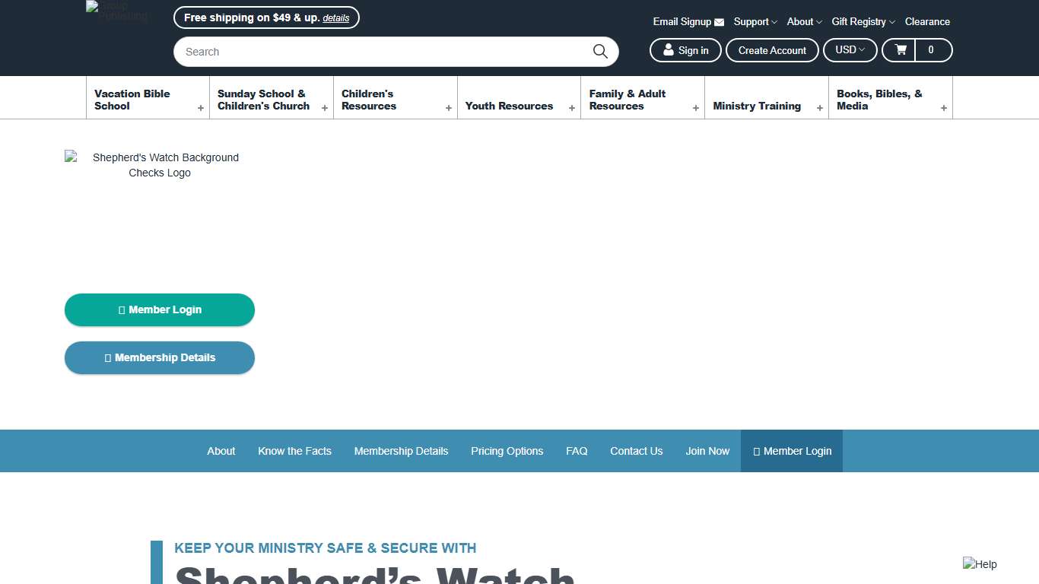Viewport: 1039px width, 584px height.
Task: Click the blue Membership Details button
Action: click(160, 358)
